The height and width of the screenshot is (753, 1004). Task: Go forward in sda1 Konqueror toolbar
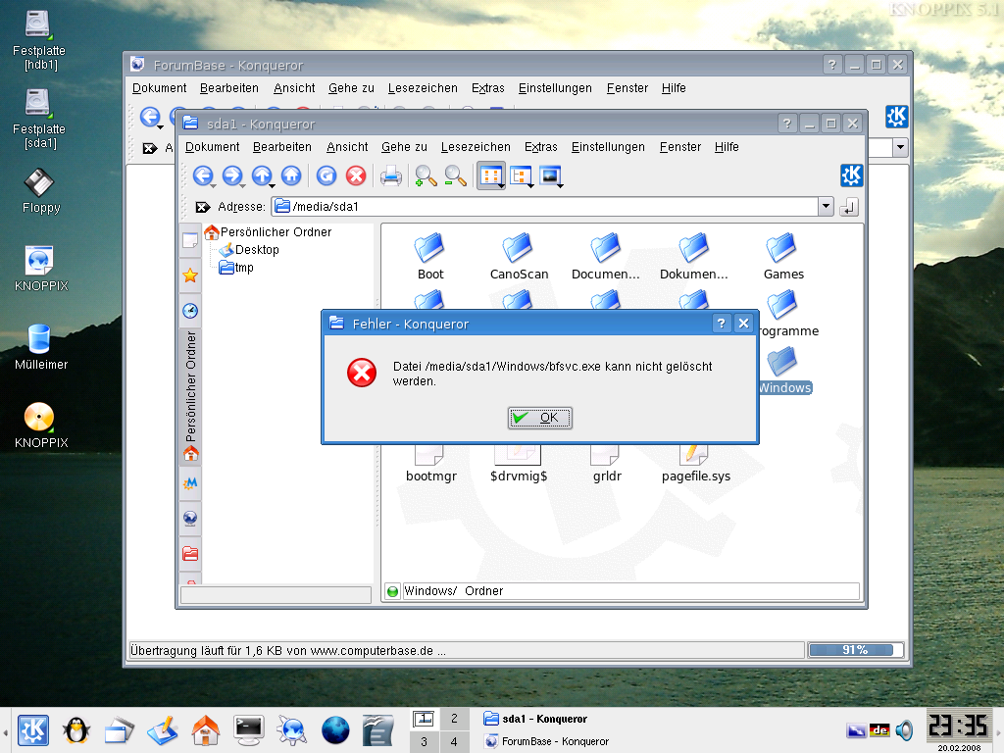233,176
